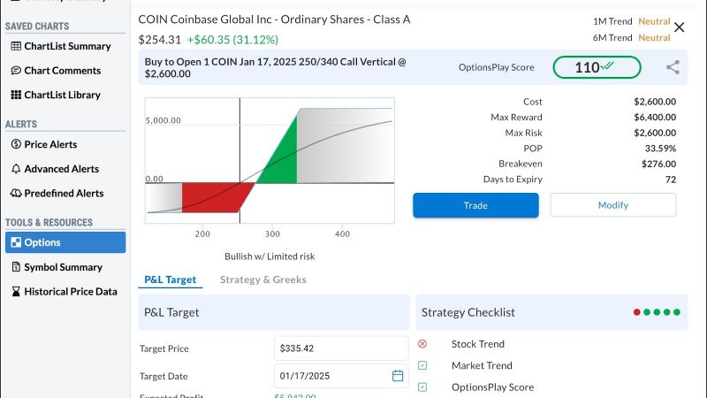707x398 pixels.
Task: Click the Predefined Alerts cloud icon
Action: click(x=16, y=193)
